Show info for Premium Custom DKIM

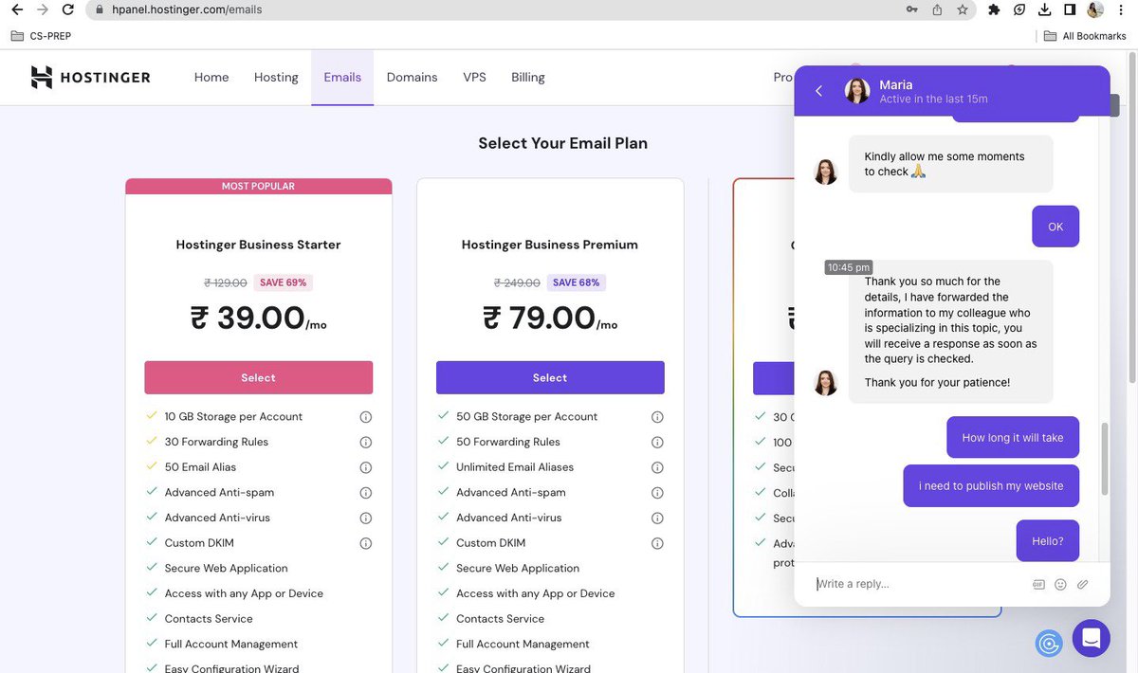(x=657, y=544)
